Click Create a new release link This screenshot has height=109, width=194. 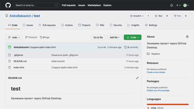(156, 72)
